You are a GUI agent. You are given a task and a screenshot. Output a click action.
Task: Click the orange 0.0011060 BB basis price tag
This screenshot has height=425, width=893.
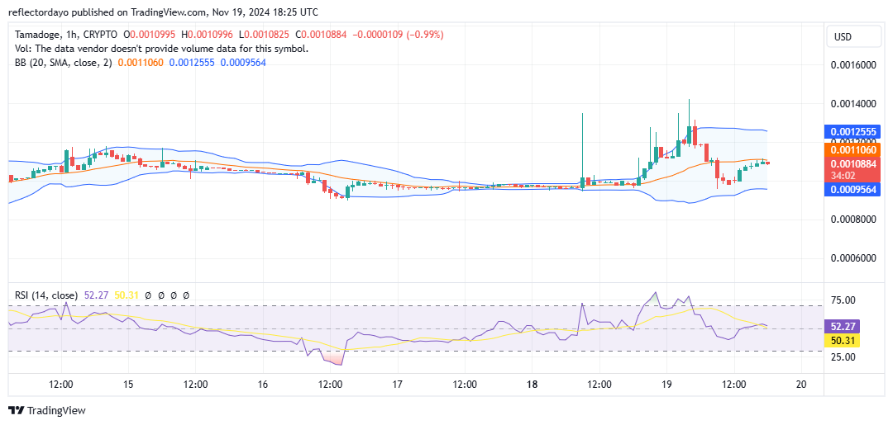pos(852,150)
